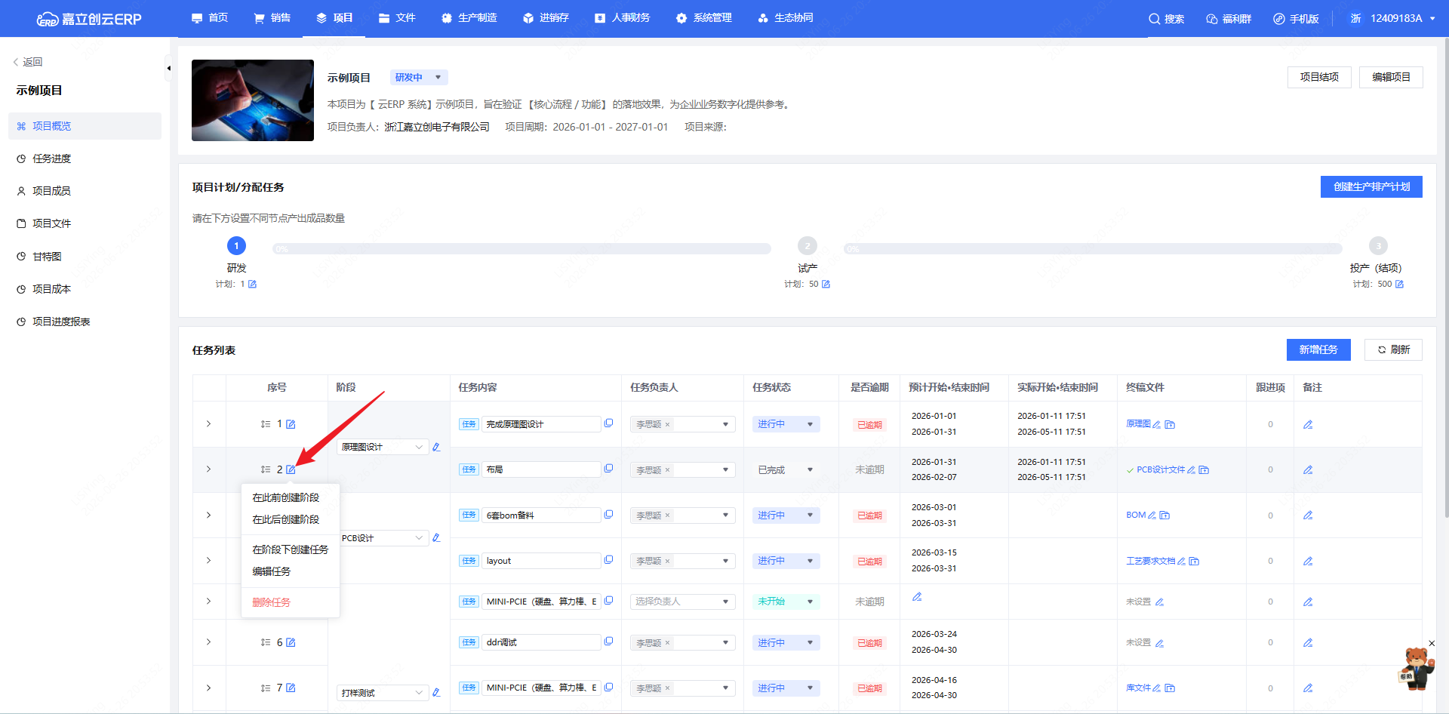This screenshot has width=1449, height=714.
Task: Open 选择负责人 assignee dropdown
Action: point(682,602)
